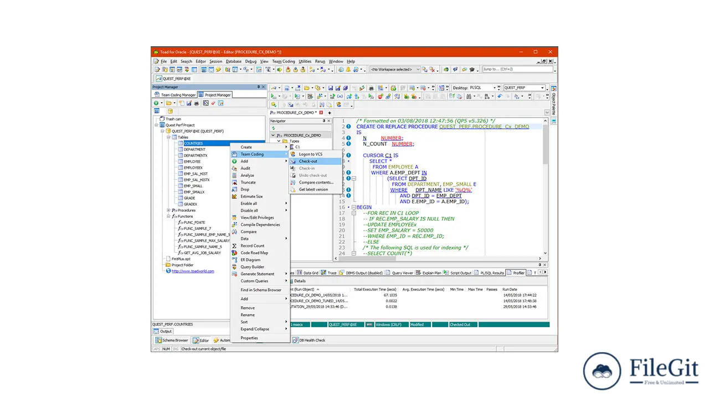The height and width of the screenshot is (398, 709).
Task: Select Properties in the context menu
Action: (x=249, y=338)
